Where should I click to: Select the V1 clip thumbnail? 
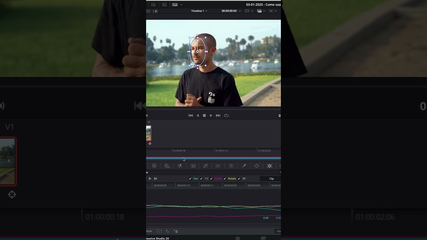tap(148, 133)
